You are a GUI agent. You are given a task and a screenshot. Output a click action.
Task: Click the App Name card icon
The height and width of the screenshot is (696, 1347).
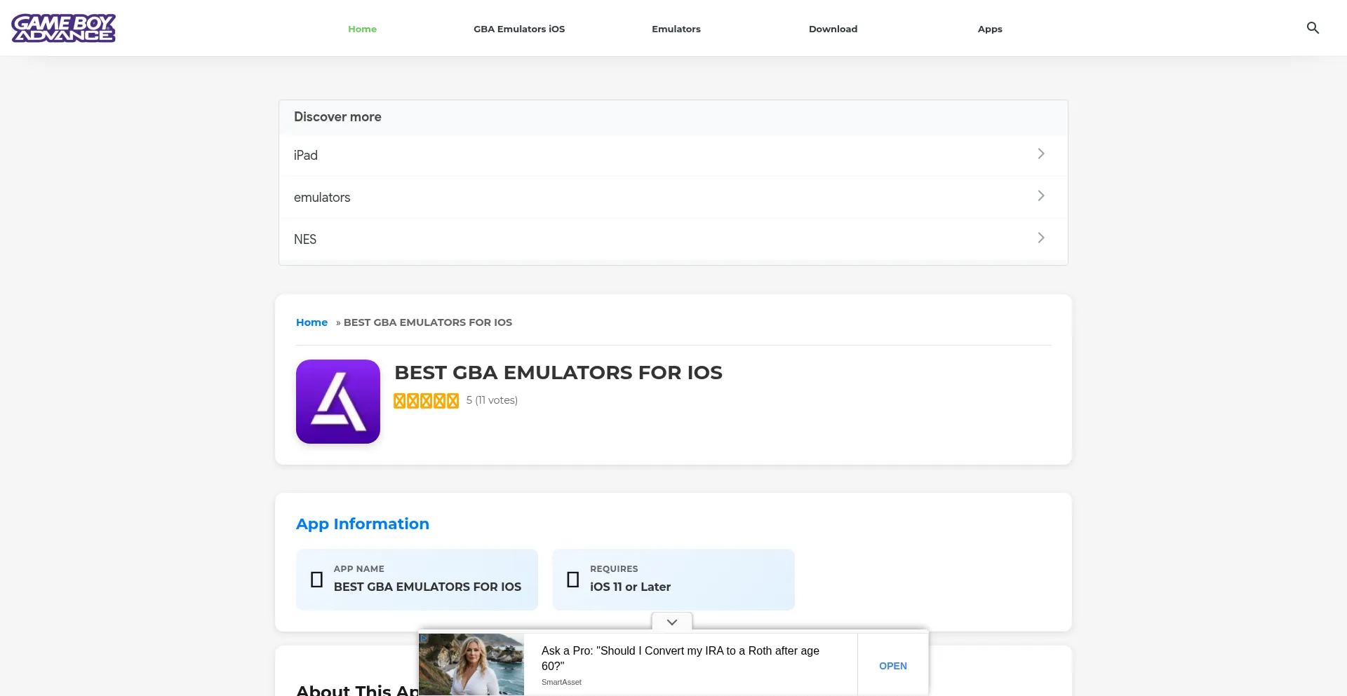[x=316, y=580]
